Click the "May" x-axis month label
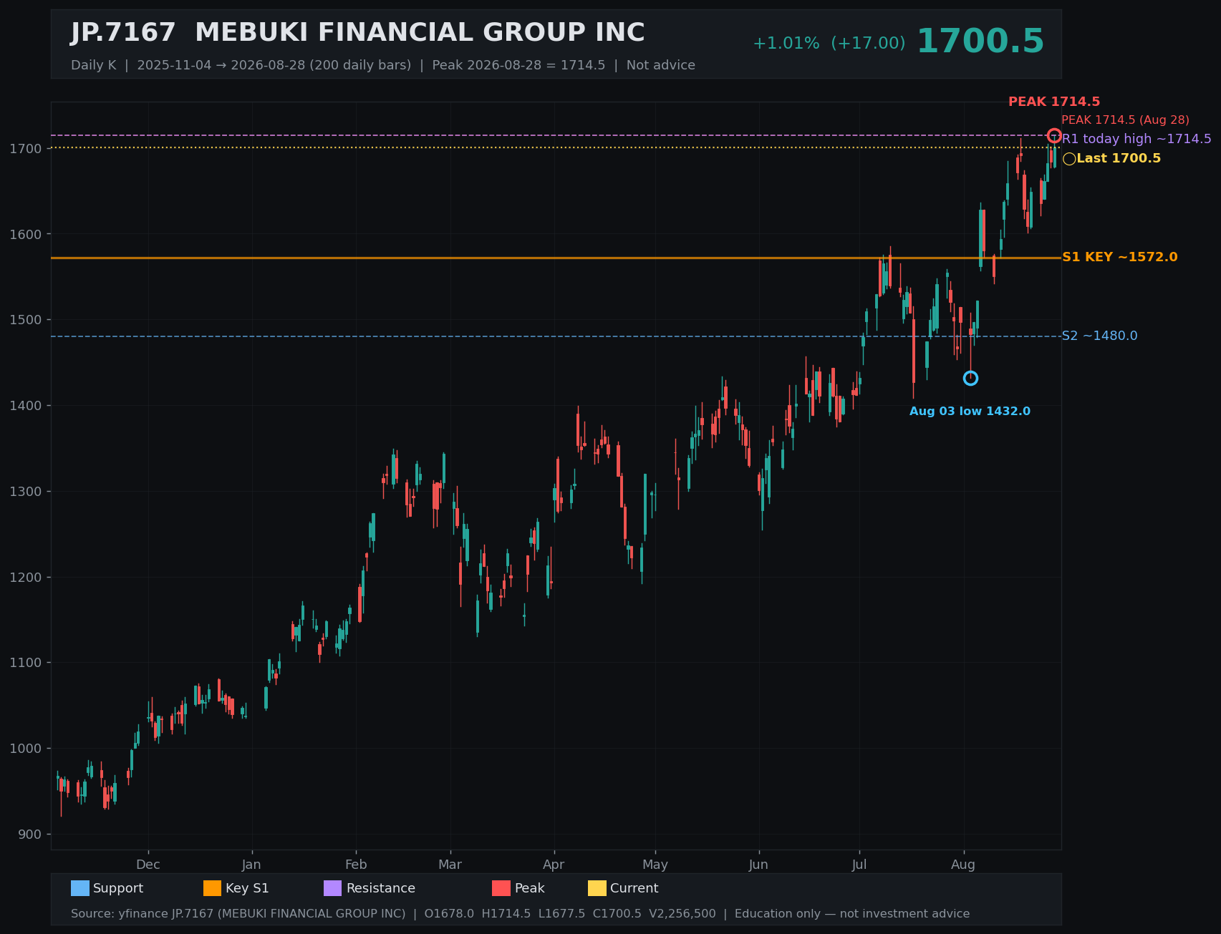Image resolution: width=1221 pixels, height=934 pixels. (655, 865)
